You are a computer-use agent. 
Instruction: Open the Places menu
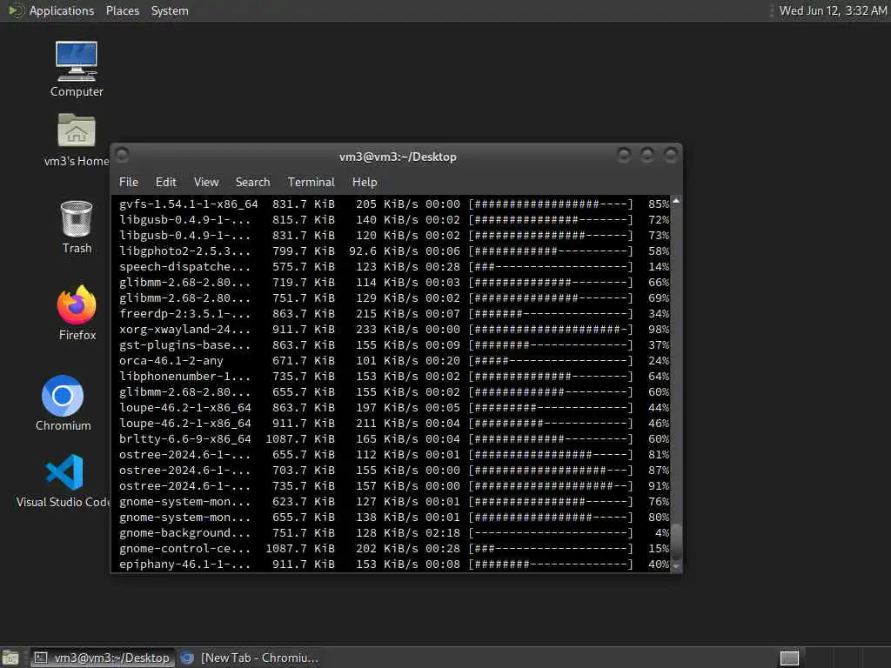(122, 10)
